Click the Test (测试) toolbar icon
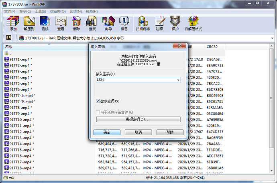This screenshot has height=183, width=277. (45, 23)
